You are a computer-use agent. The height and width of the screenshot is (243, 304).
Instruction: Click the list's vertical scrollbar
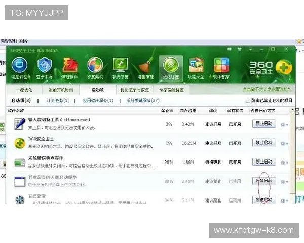(x=292, y=153)
